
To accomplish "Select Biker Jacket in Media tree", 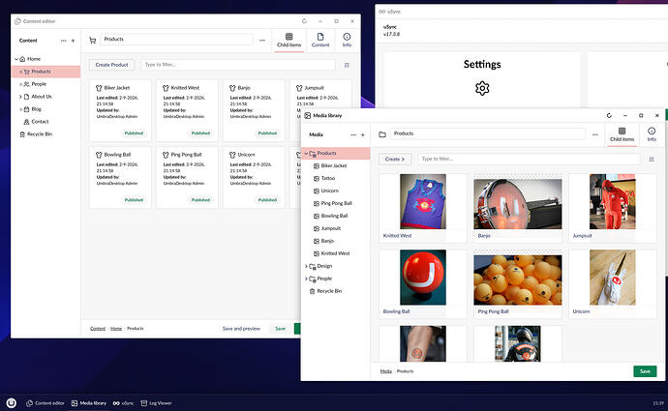I will tap(336, 165).
